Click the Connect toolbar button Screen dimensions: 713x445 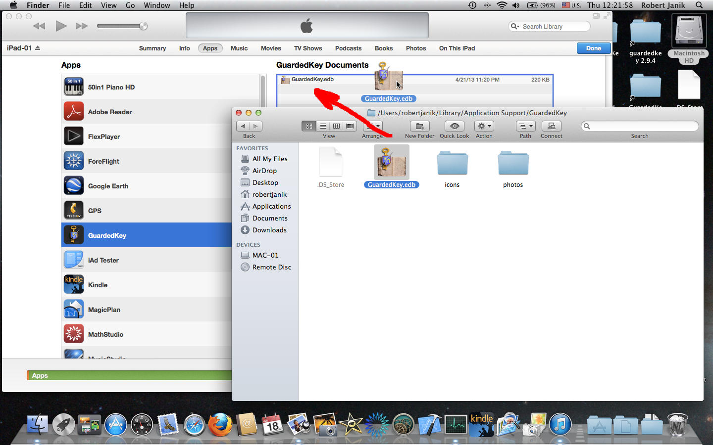pyautogui.click(x=552, y=126)
